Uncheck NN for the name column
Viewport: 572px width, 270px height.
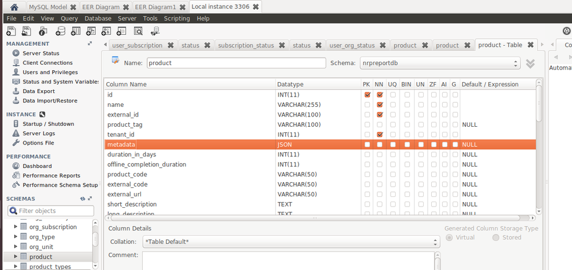(380, 105)
